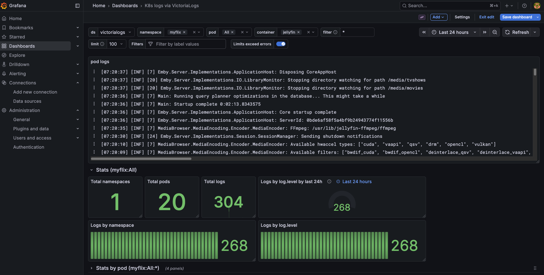Open the kebab menu on the first log line
This screenshot has height=275, width=544.
[x=94, y=72]
